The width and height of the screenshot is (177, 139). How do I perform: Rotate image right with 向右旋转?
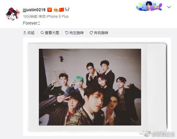[99, 33]
